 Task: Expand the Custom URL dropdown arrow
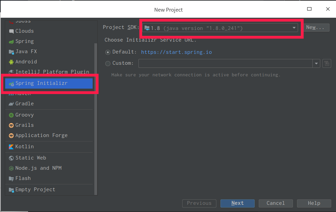(x=316, y=63)
